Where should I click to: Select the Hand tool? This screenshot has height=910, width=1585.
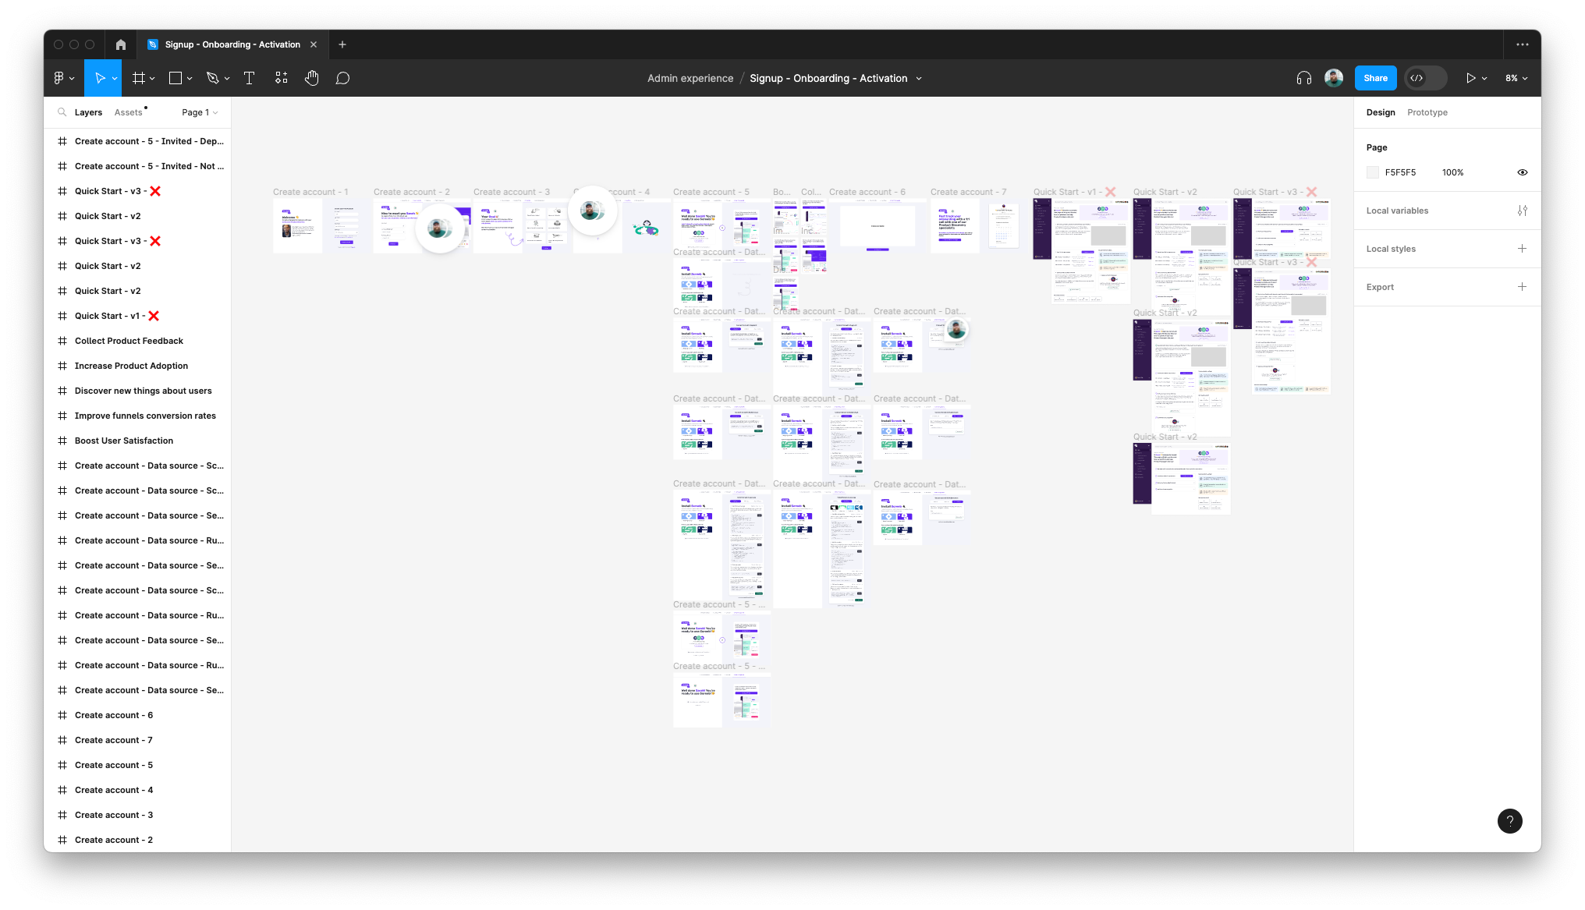(x=312, y=78)
